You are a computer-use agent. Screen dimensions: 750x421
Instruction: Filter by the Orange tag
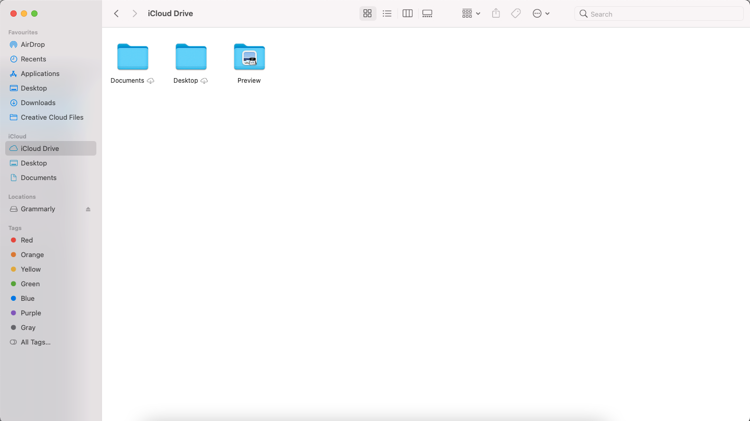(x=51, y=255)
